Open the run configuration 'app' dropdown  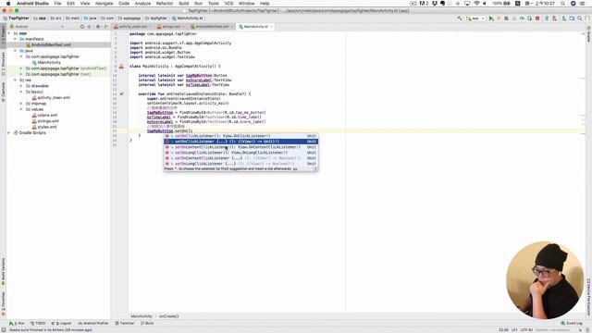(475, 18)
